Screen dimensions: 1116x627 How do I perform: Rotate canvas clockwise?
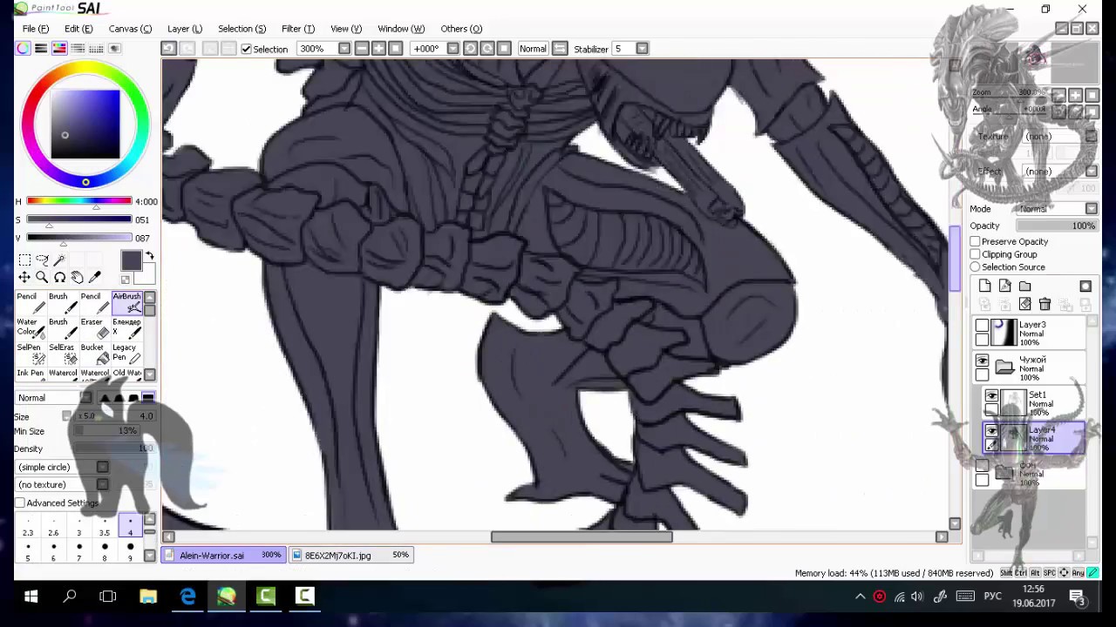click(487, 49)
